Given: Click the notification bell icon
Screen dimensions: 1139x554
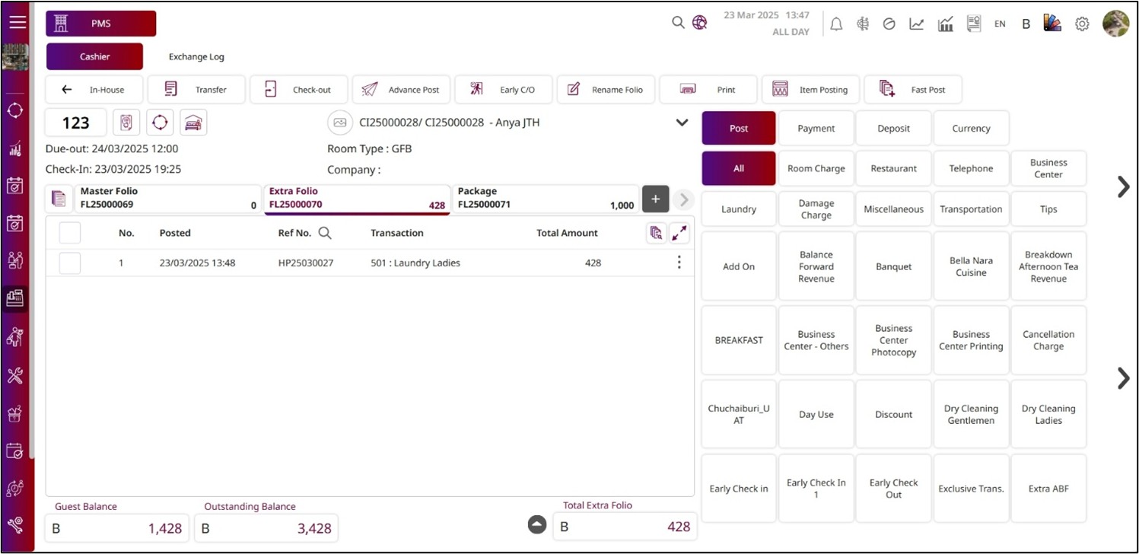Looking at the screenshot, I should pyautogui.click(x=836, y=24).
